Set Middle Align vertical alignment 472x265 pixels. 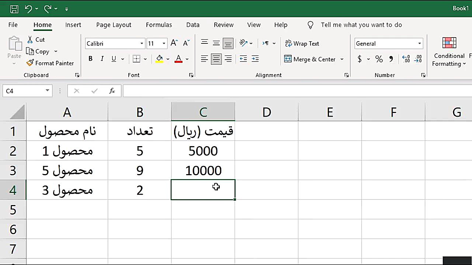tap(216, 43)
